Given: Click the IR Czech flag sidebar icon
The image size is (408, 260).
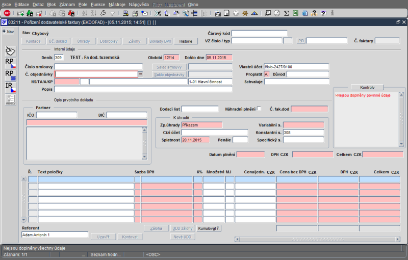Looking at the screenshot, I should coord(10,87).
